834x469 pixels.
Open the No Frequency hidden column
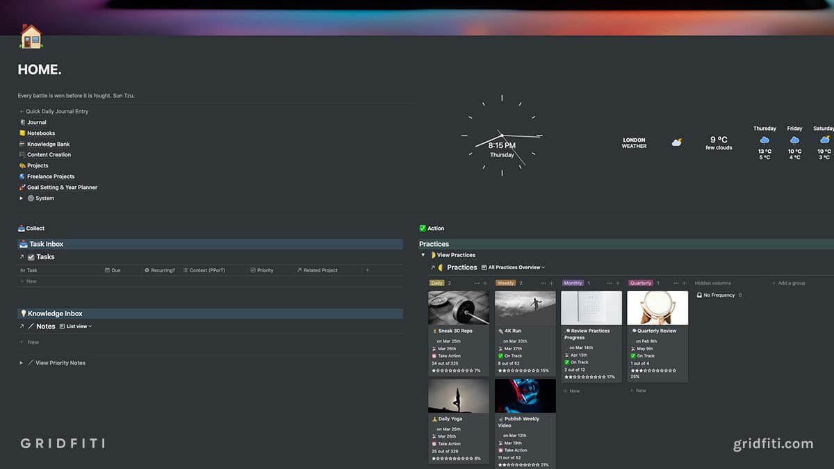(x=719, y=295)
